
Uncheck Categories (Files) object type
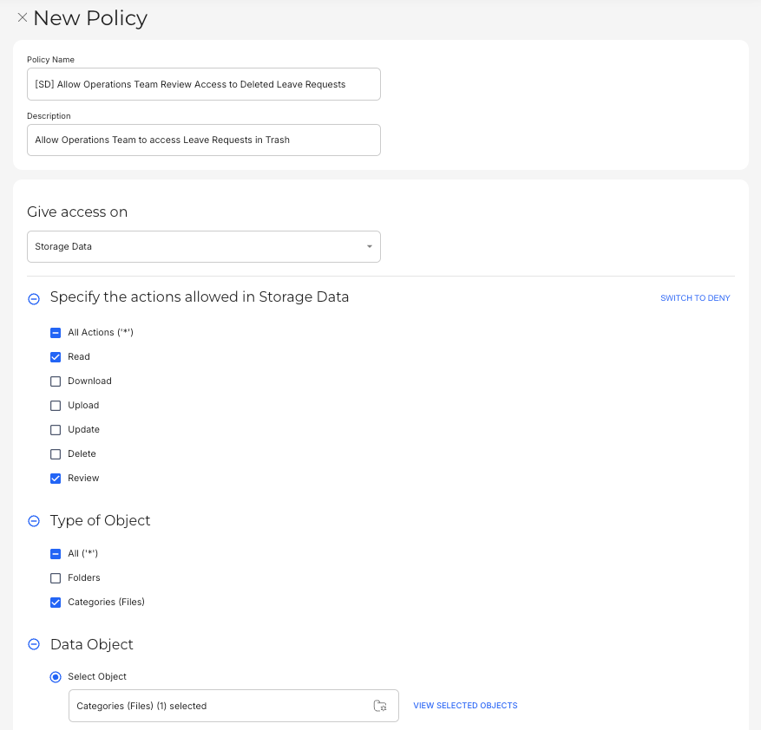tap(56, 603)
